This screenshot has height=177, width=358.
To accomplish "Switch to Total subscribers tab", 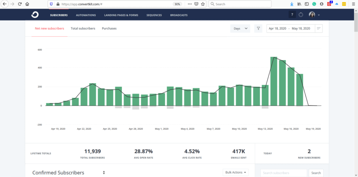I will pos(83,28).
